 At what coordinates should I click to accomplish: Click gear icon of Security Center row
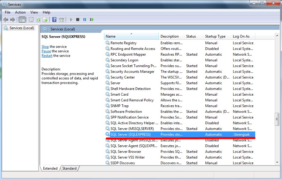pos(107,77)
